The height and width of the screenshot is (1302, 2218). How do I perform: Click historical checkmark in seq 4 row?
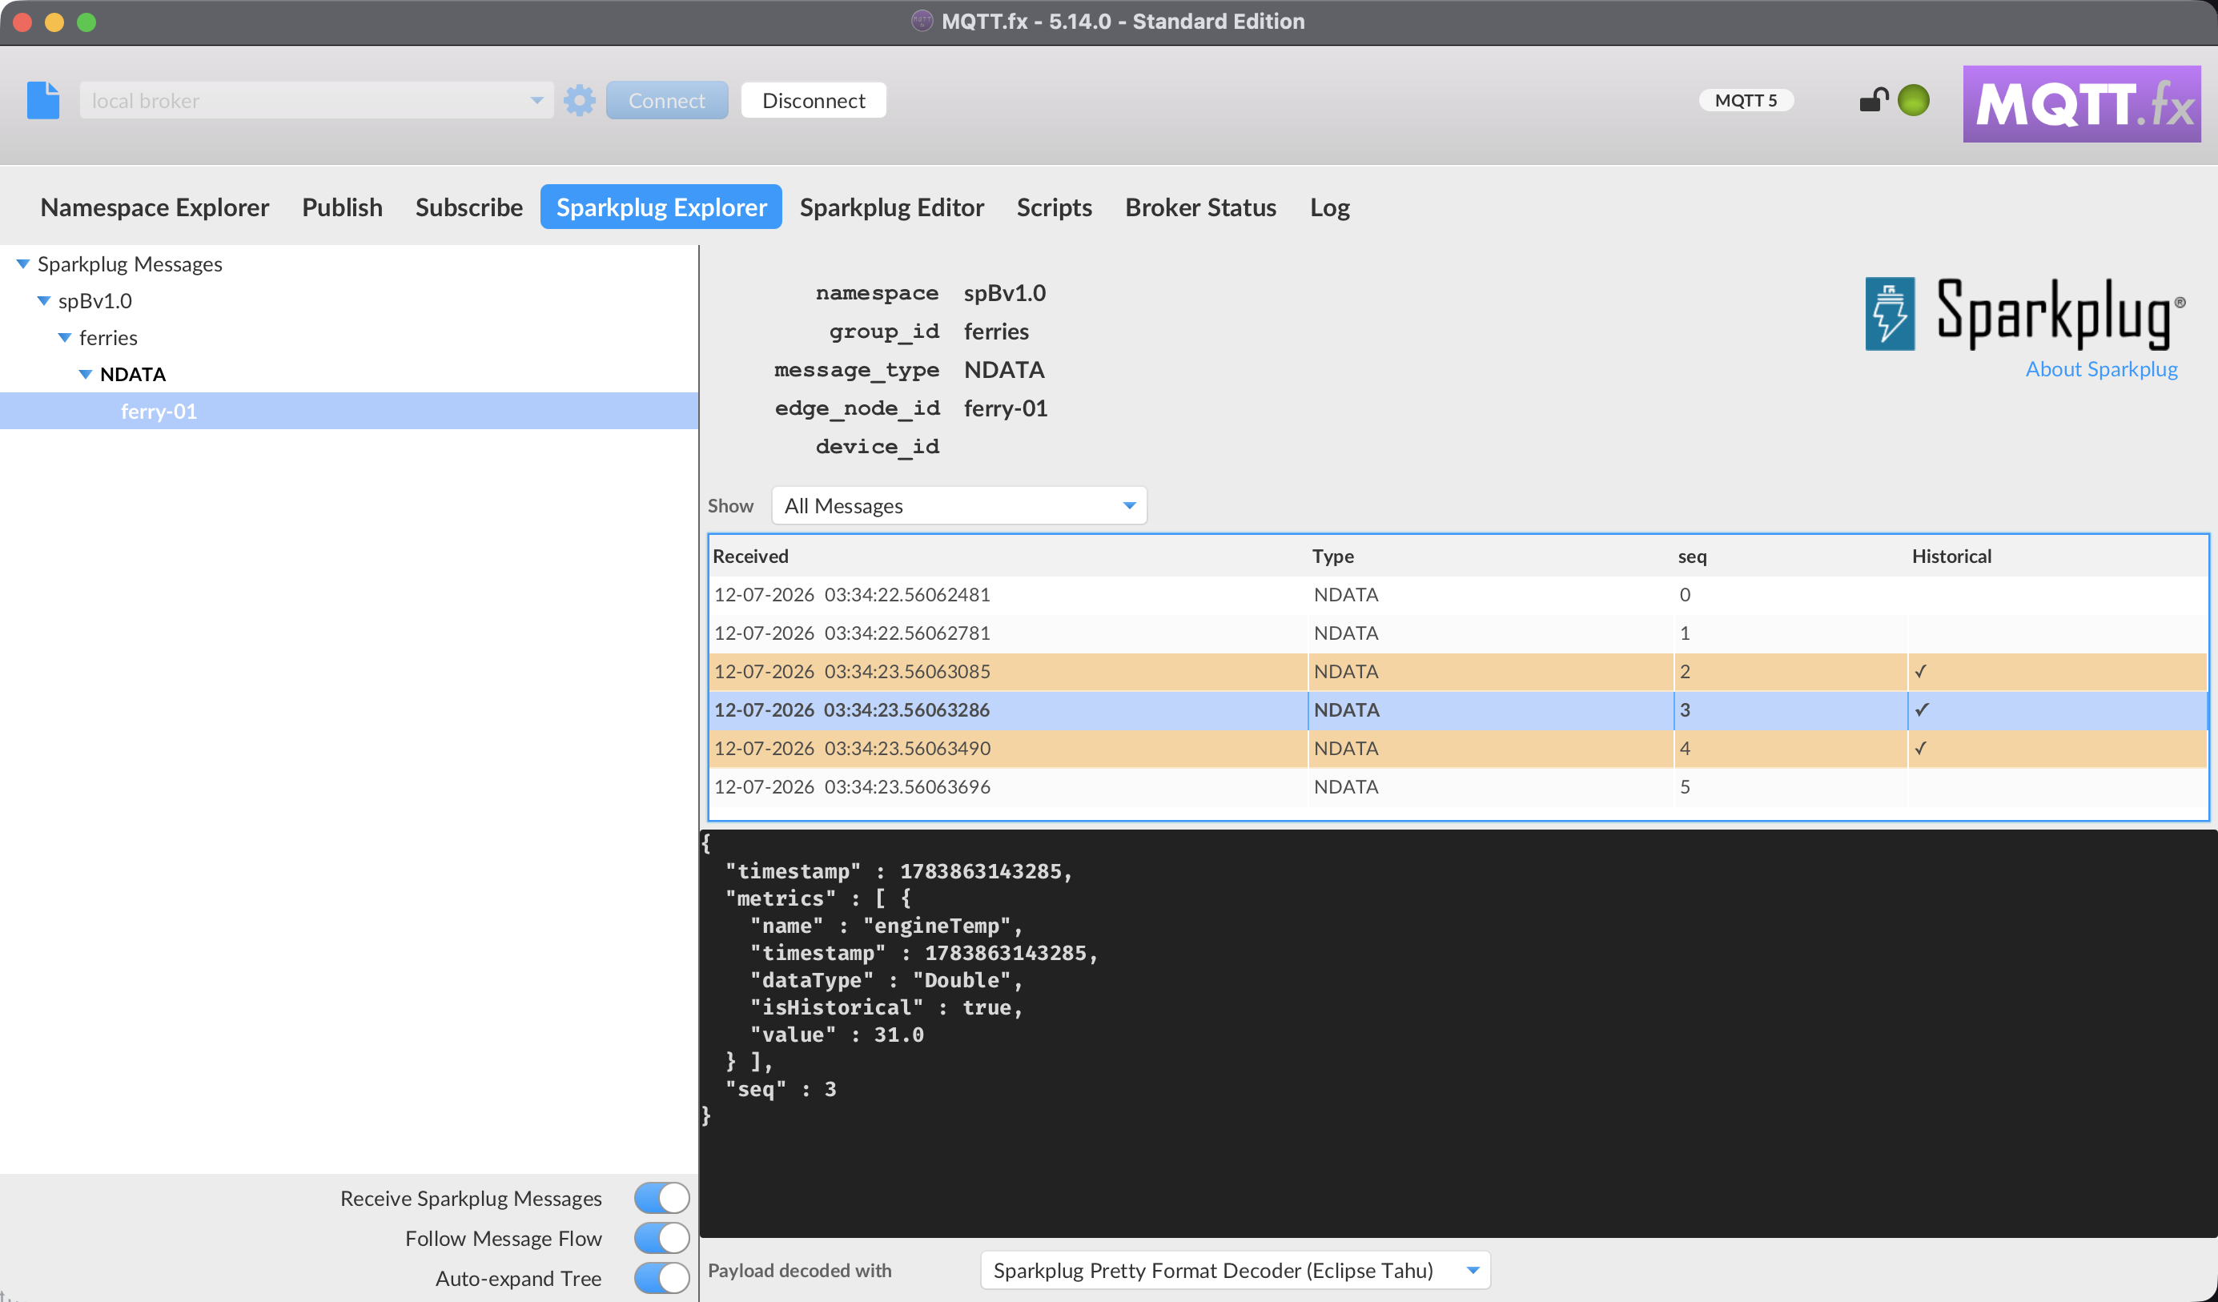point(1920,748)
